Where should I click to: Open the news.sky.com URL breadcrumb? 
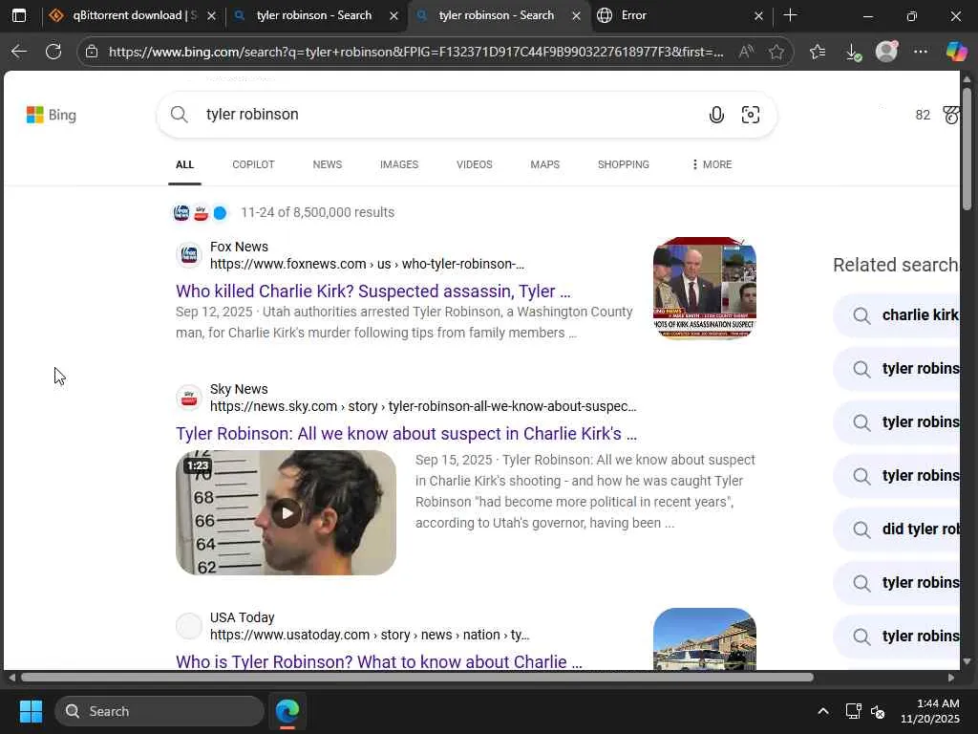click(x=423, y=406)
